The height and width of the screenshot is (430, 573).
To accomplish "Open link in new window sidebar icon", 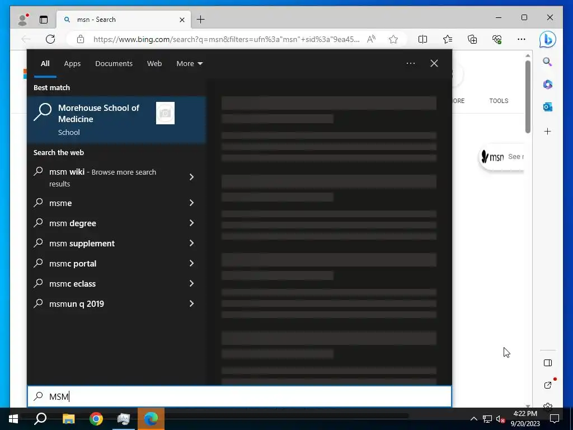I will [547, 385].
